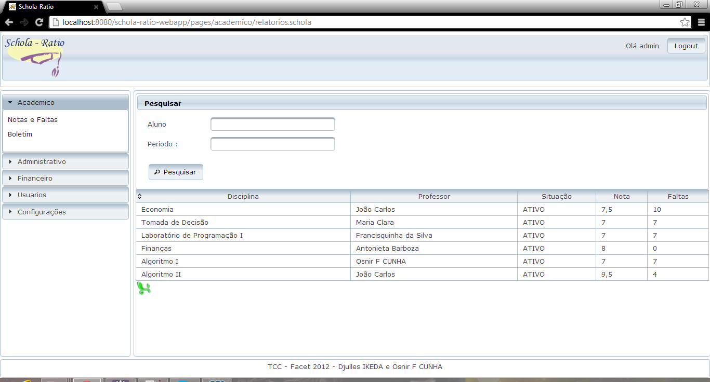Select the Finanças table row

423,248
